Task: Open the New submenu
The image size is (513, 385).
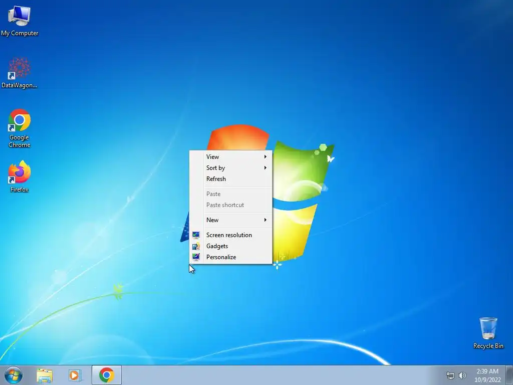Action: coord(230,220)
